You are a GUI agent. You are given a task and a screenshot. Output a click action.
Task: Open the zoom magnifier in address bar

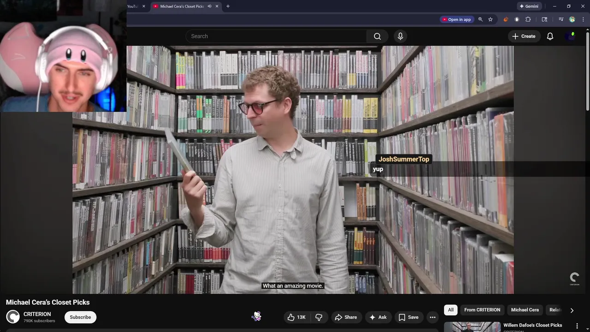click(x=480, y=19)
